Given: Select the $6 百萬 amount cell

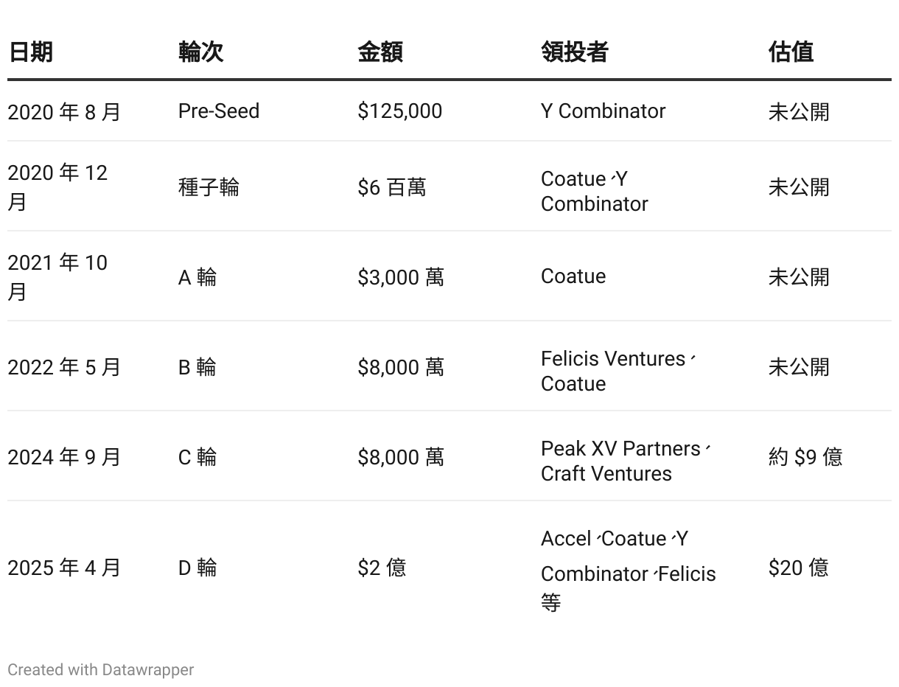Looking at the screenshot, I should click(x=391, y=187).
